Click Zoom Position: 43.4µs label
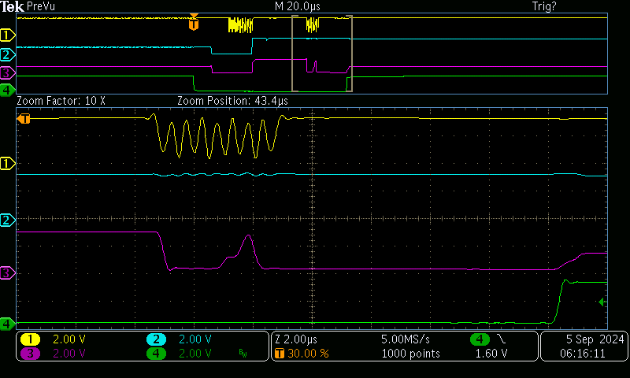 coord(232,101)
